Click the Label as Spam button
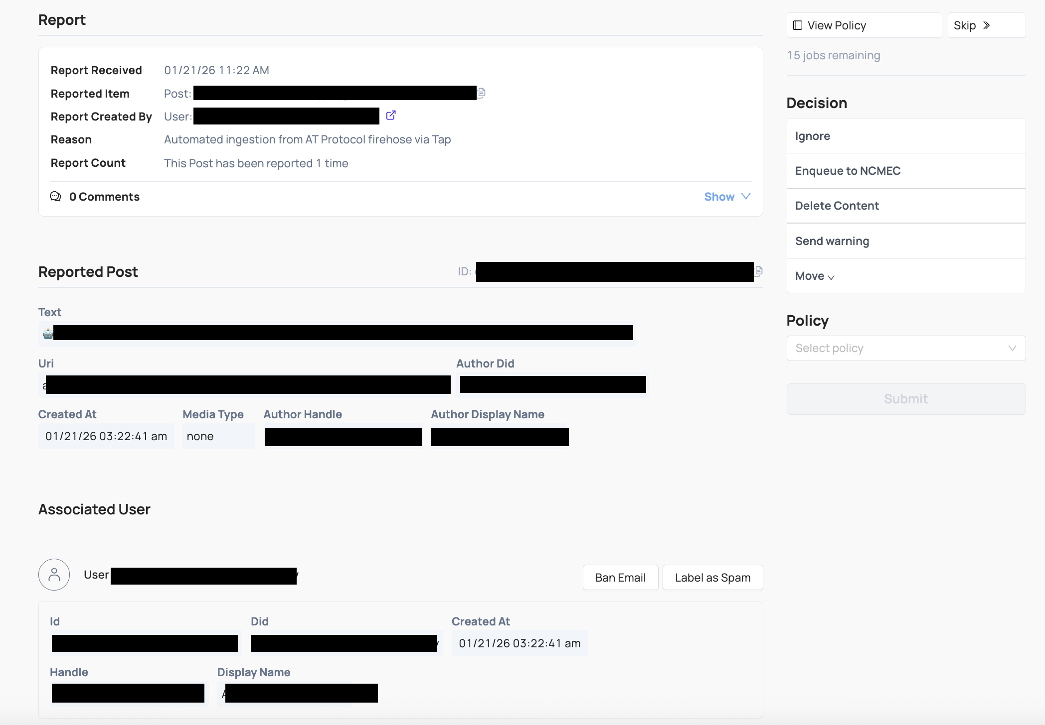 point(712,577)
